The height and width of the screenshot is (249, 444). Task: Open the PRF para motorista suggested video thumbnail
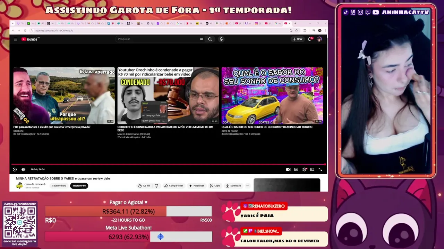(x=64, y=95)
